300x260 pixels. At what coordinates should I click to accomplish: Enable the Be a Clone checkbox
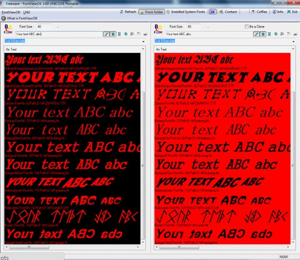[x=247, y=26]
